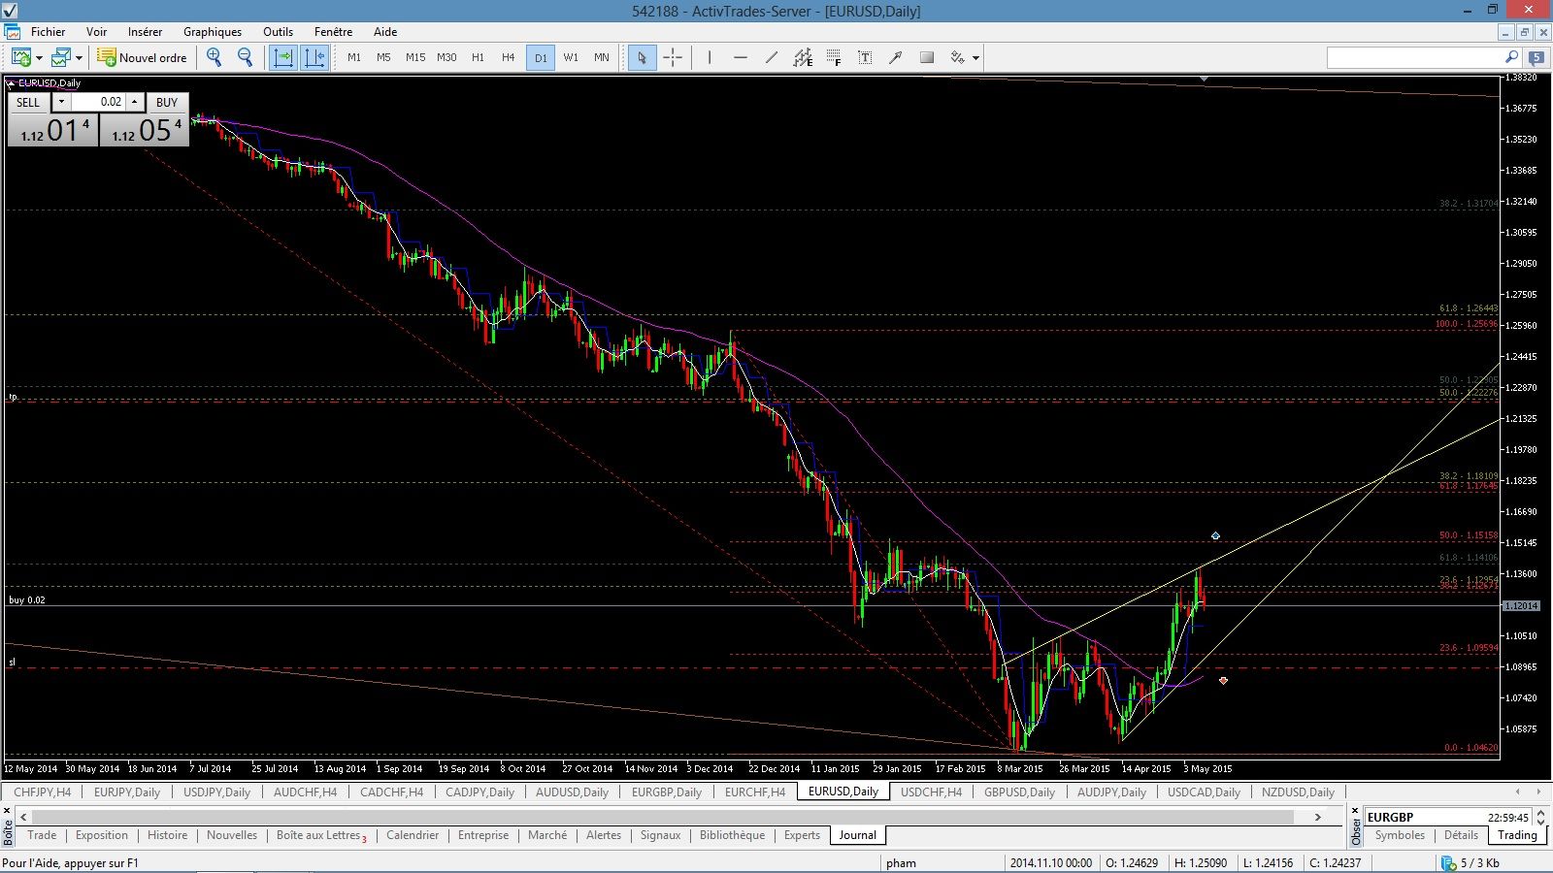Switch to M30 timeframe
Screen dimensions: 1553x873
446,57
